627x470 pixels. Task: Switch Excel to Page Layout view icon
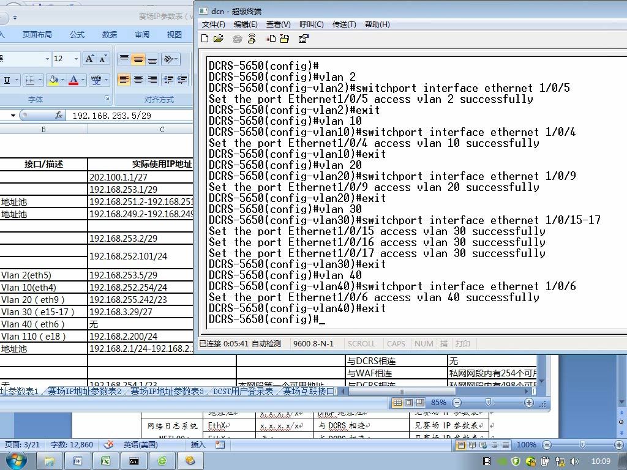[408, 403]
